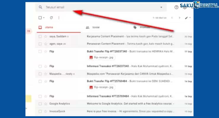Star the Informasi Transaksi #FT26037340 email

click(46, 66)
